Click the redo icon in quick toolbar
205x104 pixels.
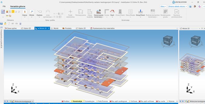16,23
